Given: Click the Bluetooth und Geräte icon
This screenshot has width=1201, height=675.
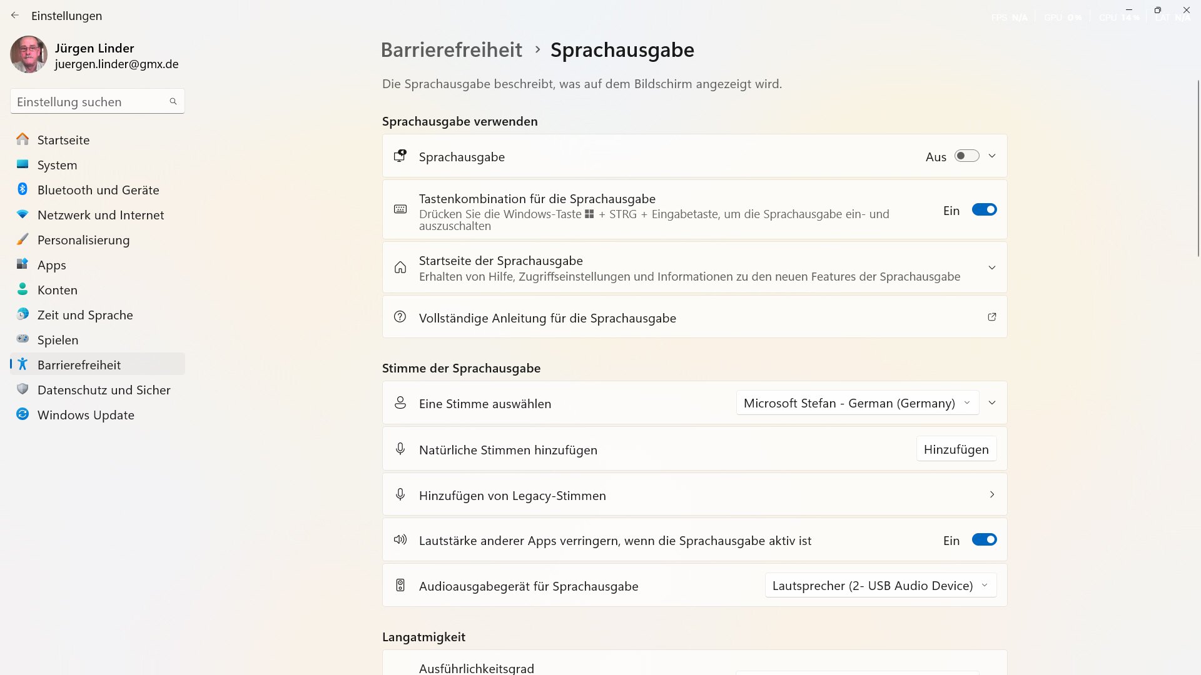Looking at the screenshot, I should pos(23,189).
